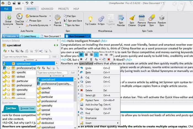Screen dimensions: 193x129
Task: Open the PROJECTS ribbon tab
Action: click(63, 9)
